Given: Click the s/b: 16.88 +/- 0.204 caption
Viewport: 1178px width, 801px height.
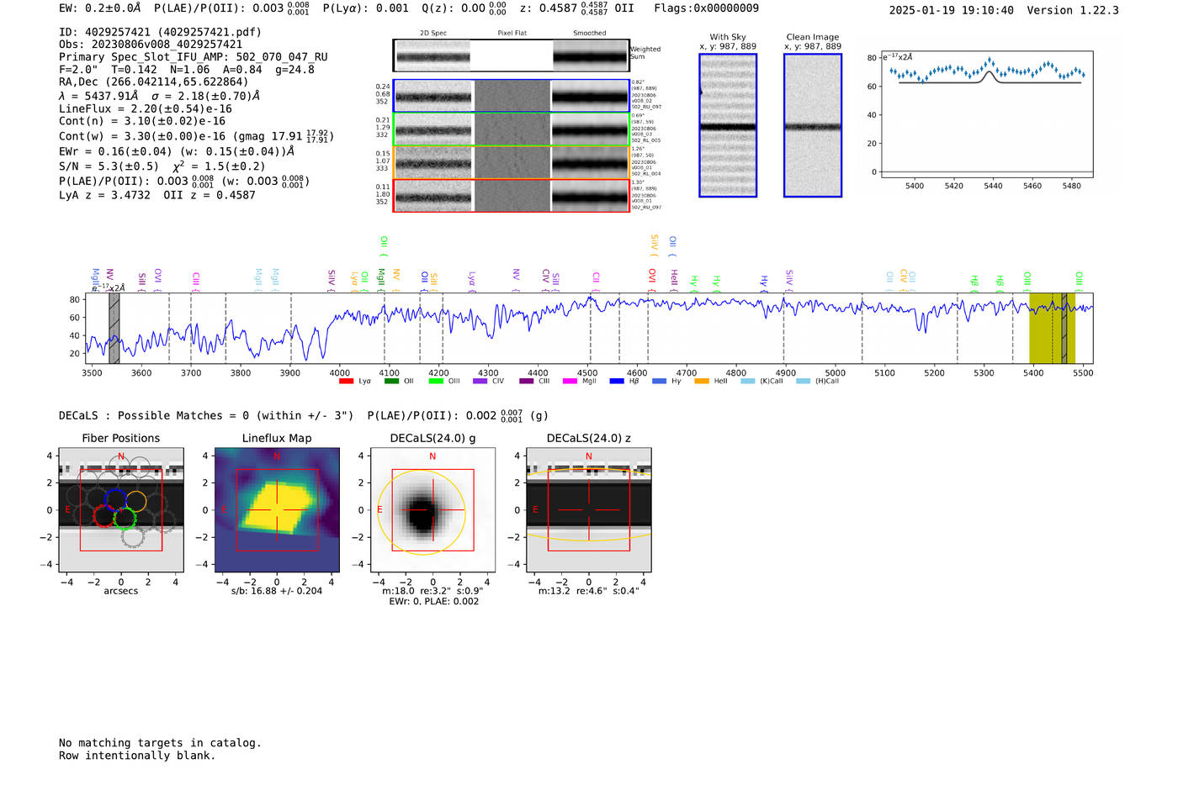Looking at the screenshot, I should coord(277,591).
